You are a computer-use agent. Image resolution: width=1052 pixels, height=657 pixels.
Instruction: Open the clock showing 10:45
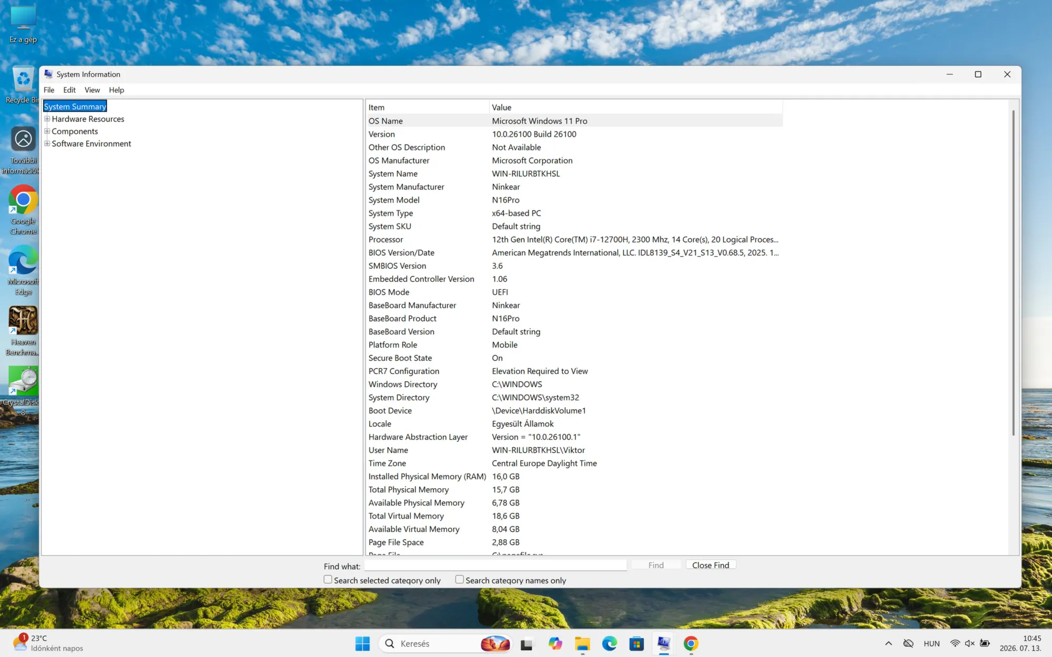(x=1020, y=643)
